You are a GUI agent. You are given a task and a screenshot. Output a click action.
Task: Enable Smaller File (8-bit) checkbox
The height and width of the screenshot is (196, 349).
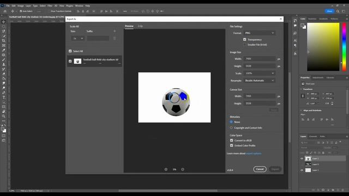pyautogui.click(x=245, y=45)
